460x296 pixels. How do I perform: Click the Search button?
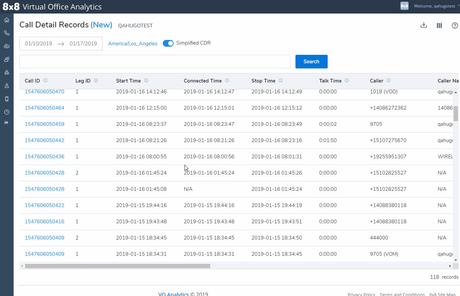click(x=311, y=62)
